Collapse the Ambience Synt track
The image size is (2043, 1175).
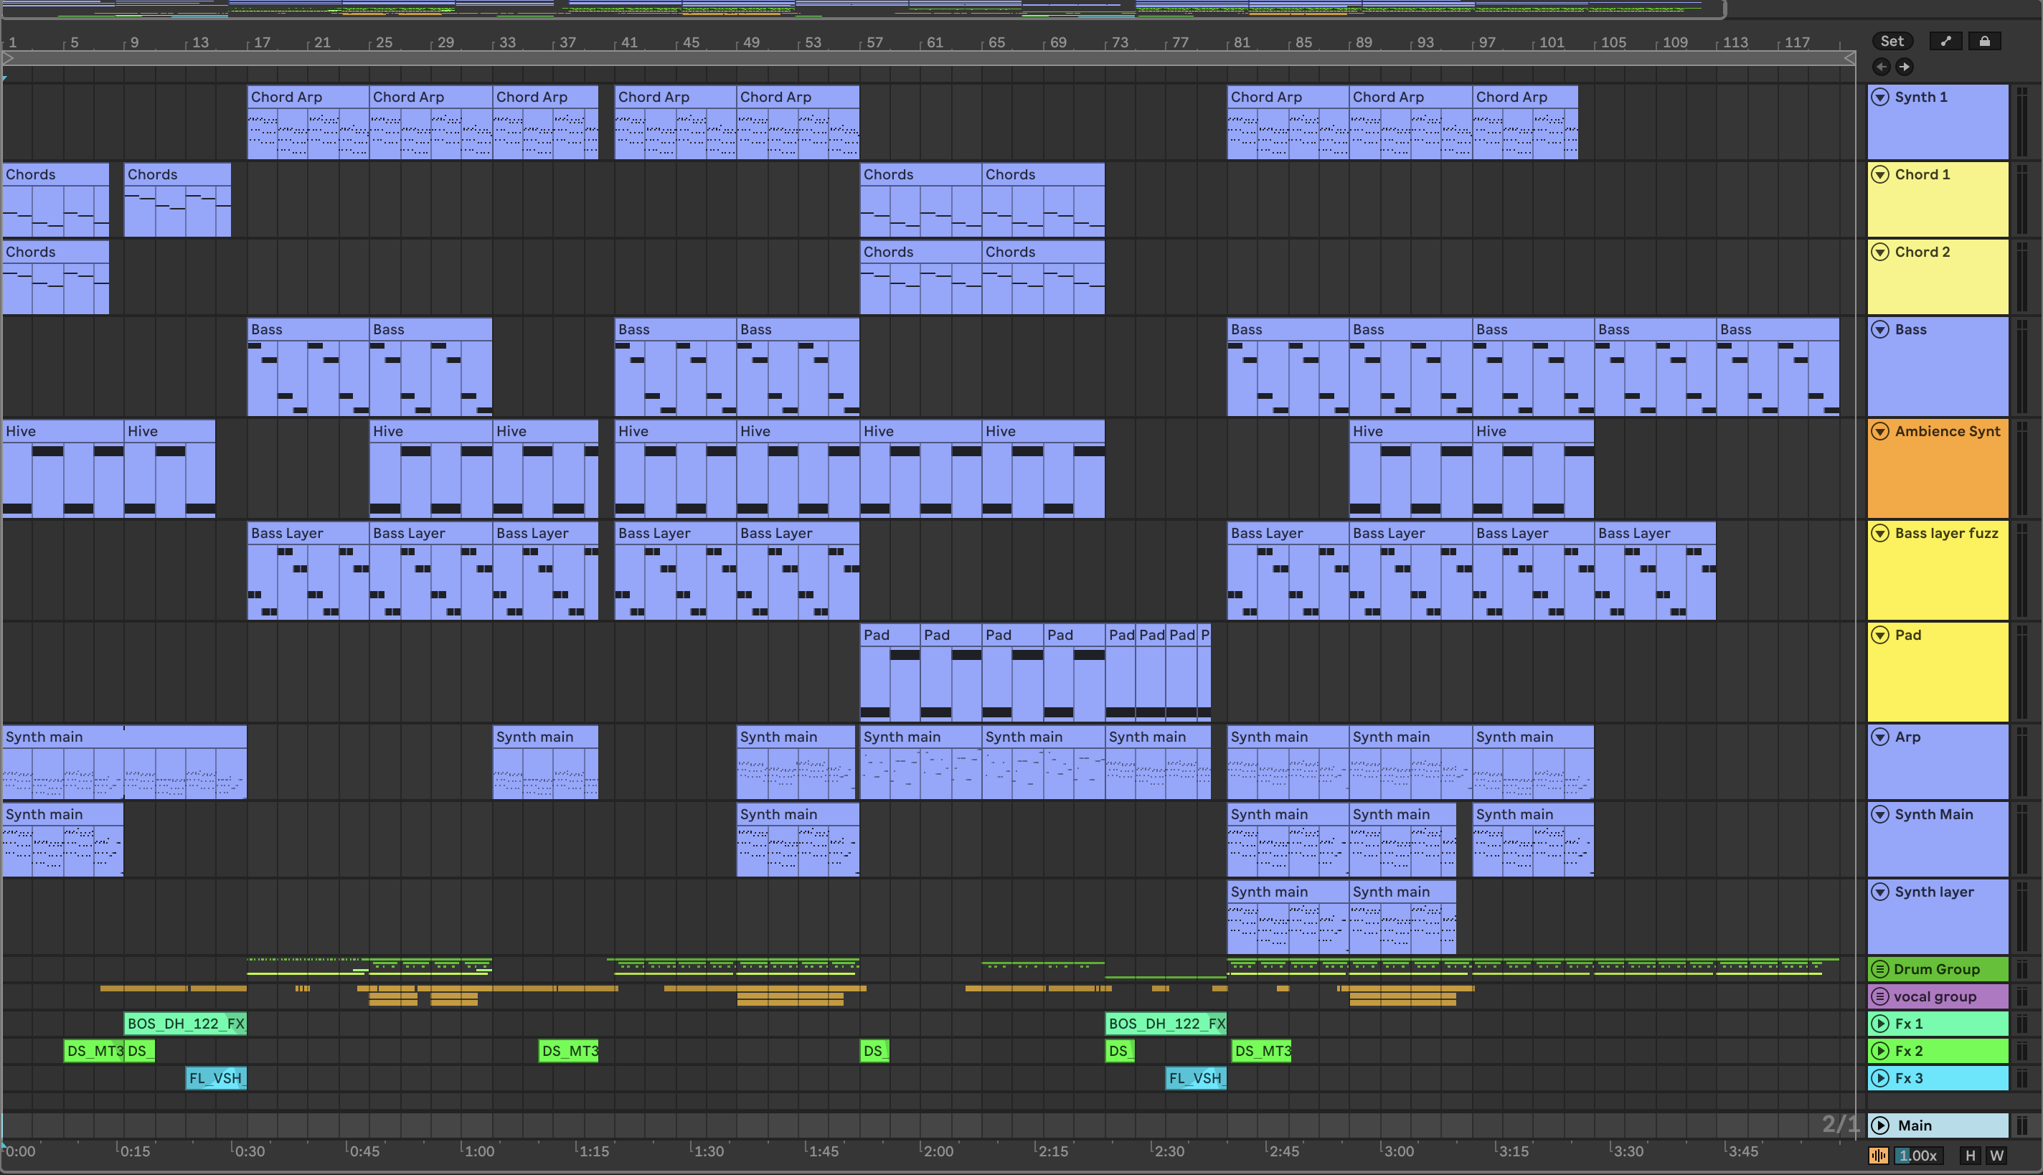click(x=1880, y=431)
